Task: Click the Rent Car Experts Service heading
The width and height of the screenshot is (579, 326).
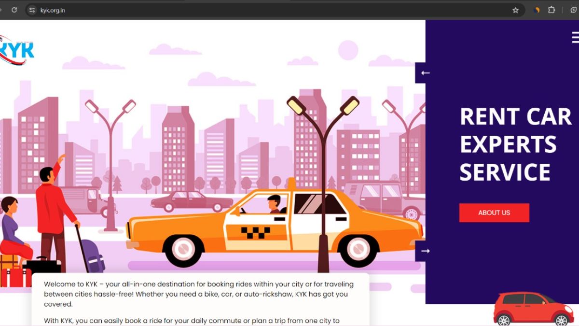Action: tap(515, 144)
